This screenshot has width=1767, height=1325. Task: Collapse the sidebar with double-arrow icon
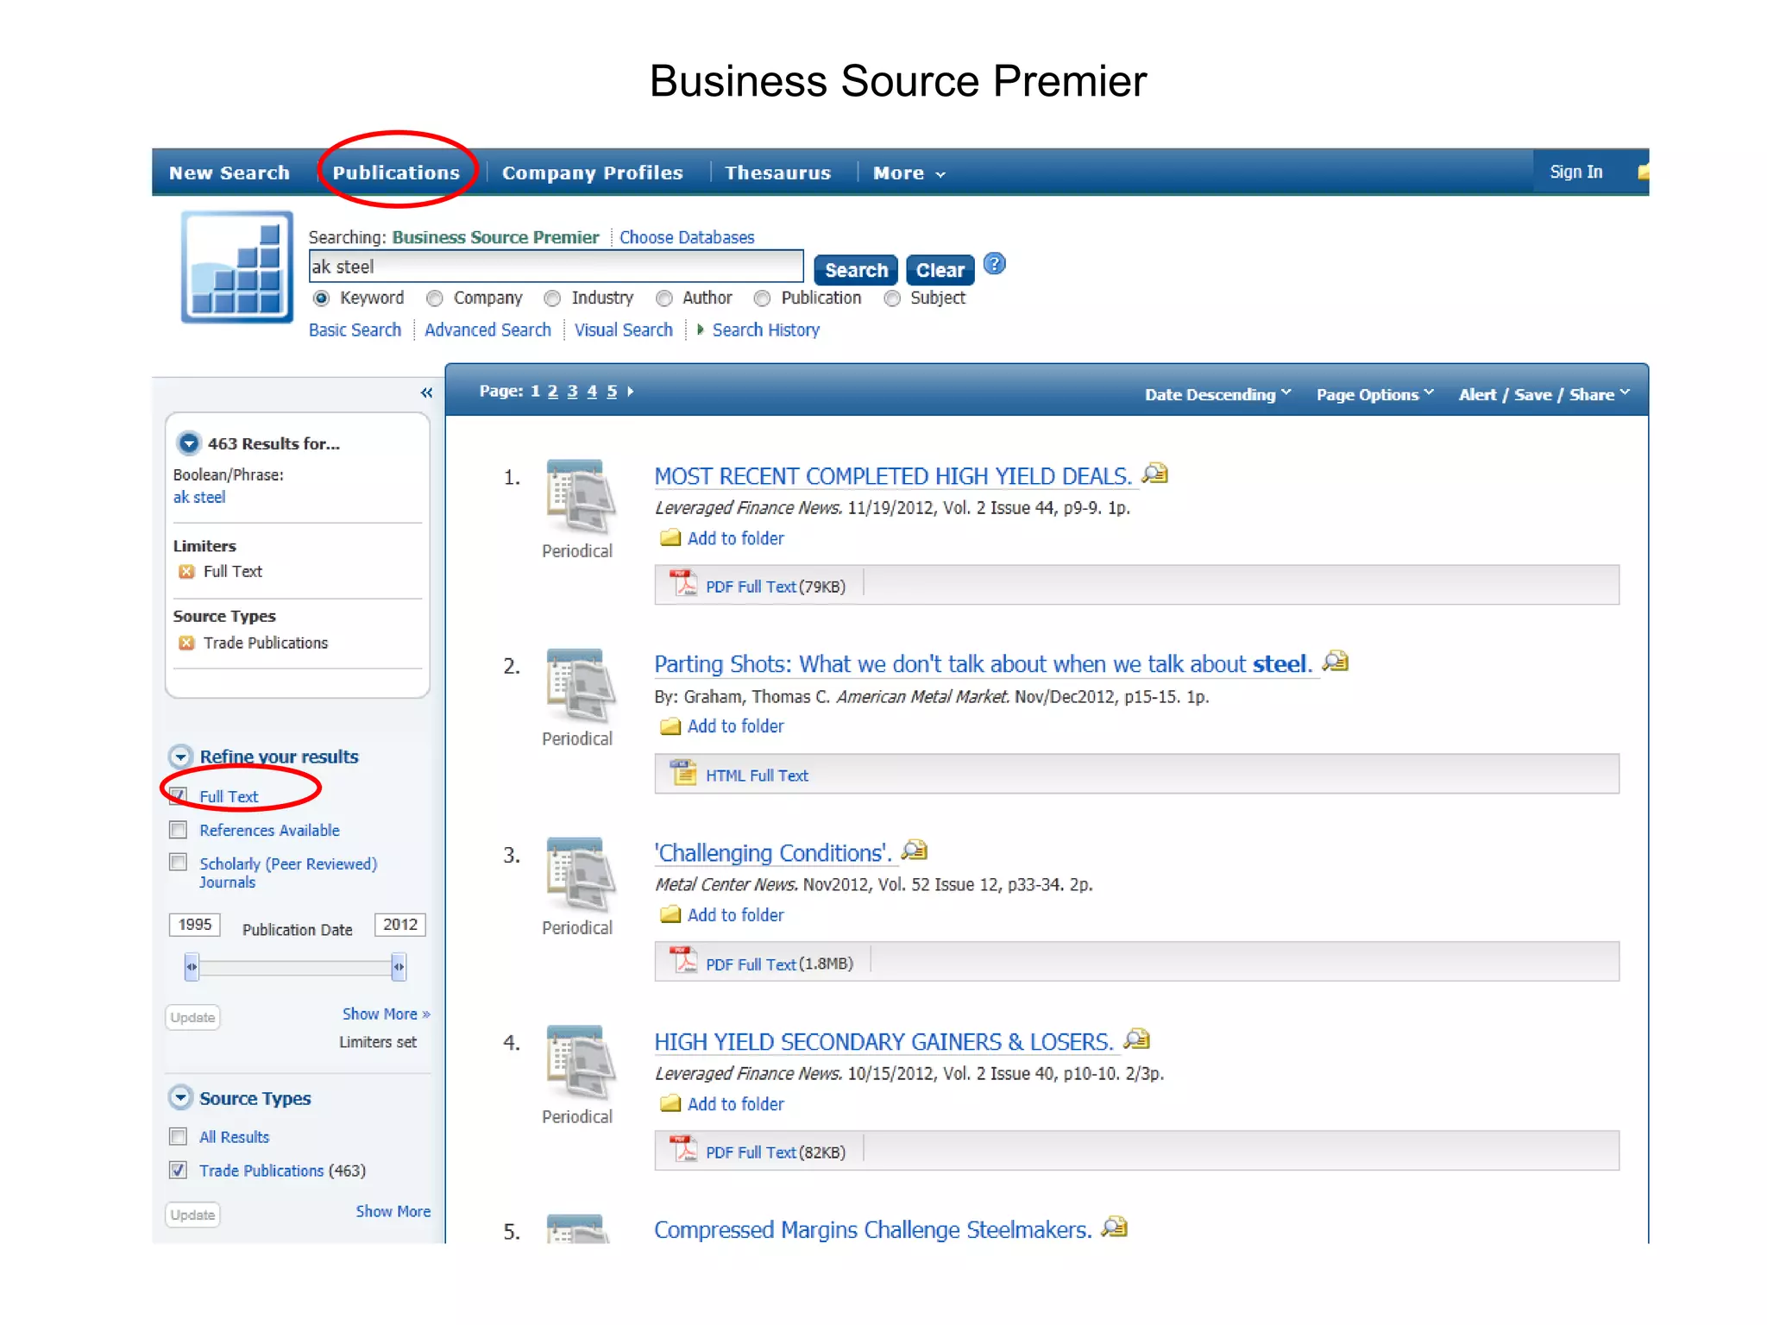click(x=426, y=393)
